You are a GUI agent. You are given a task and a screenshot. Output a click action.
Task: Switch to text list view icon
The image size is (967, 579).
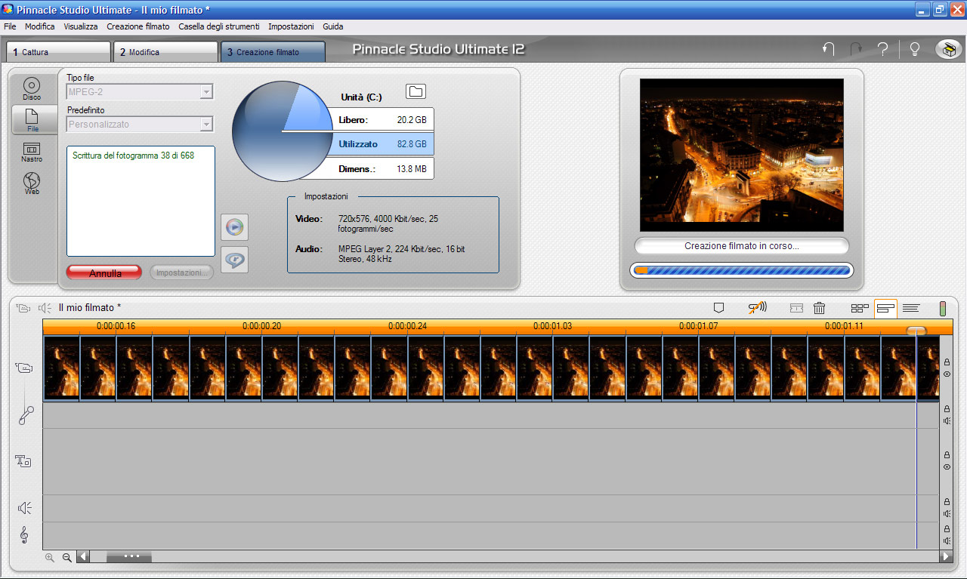pyautogui.click(x=911, y=308)
